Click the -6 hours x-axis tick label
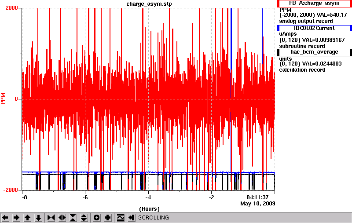 click(x=85, y=197)
